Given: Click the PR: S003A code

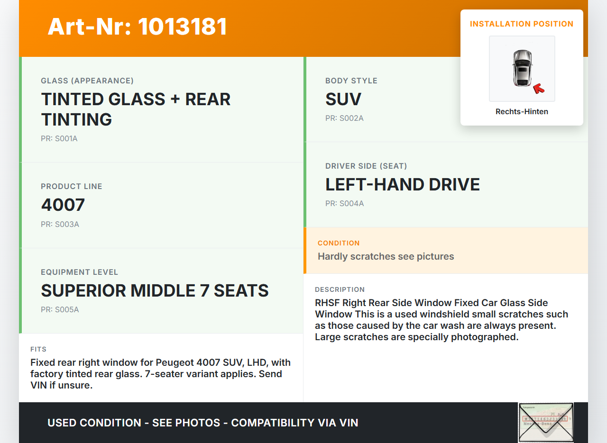Looking at the screenshot, I should [60, 224].
